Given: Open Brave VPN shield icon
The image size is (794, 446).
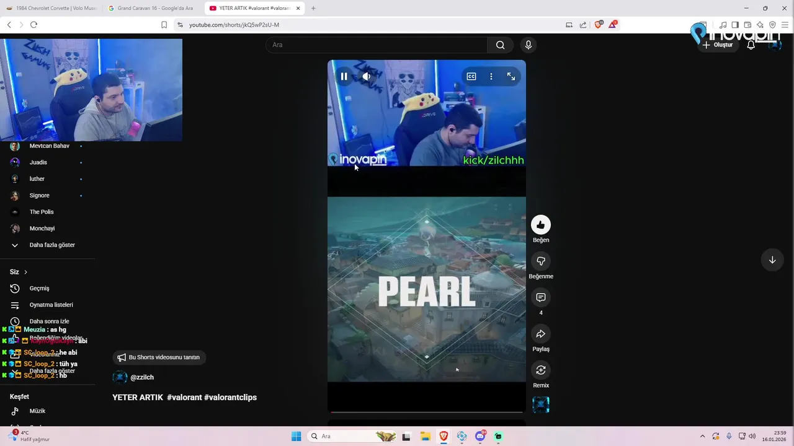Looking at the screenshot, I should [x=772, y=25].
